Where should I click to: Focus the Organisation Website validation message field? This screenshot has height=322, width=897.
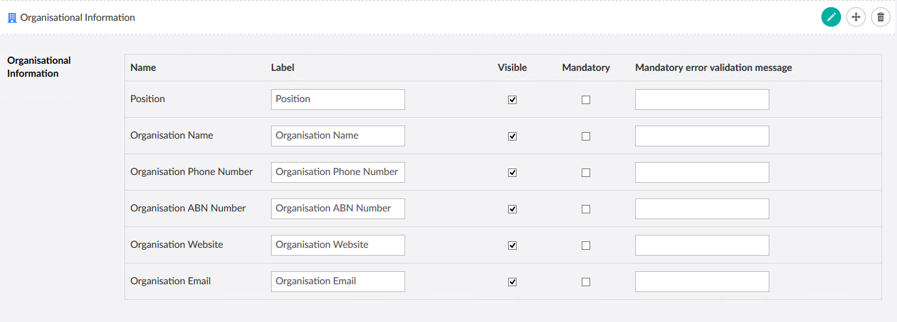click(x=702, y=245)
